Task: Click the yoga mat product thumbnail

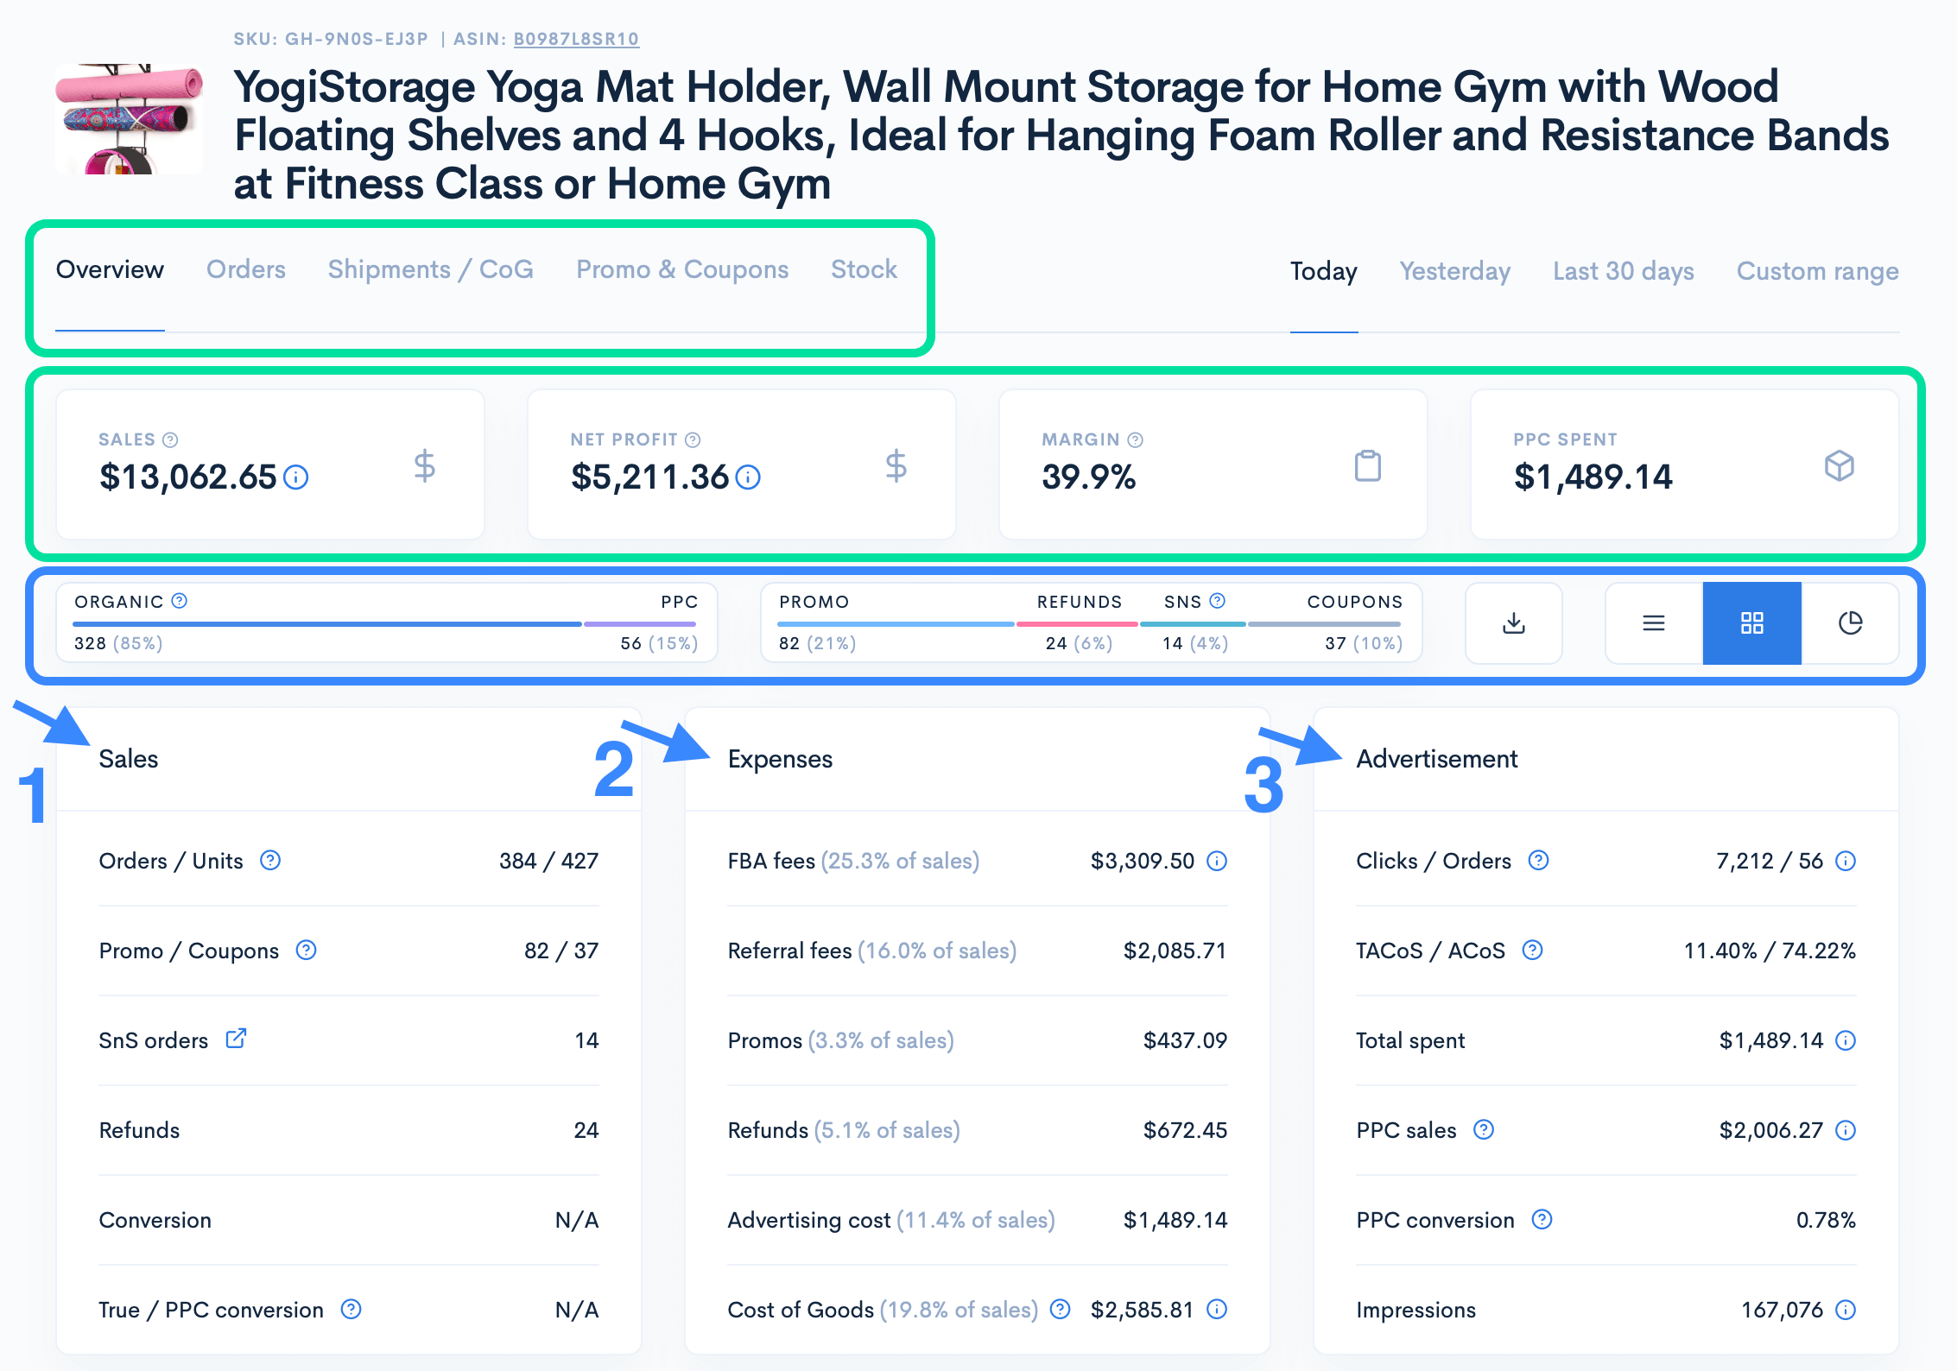Action: [130, 119]
